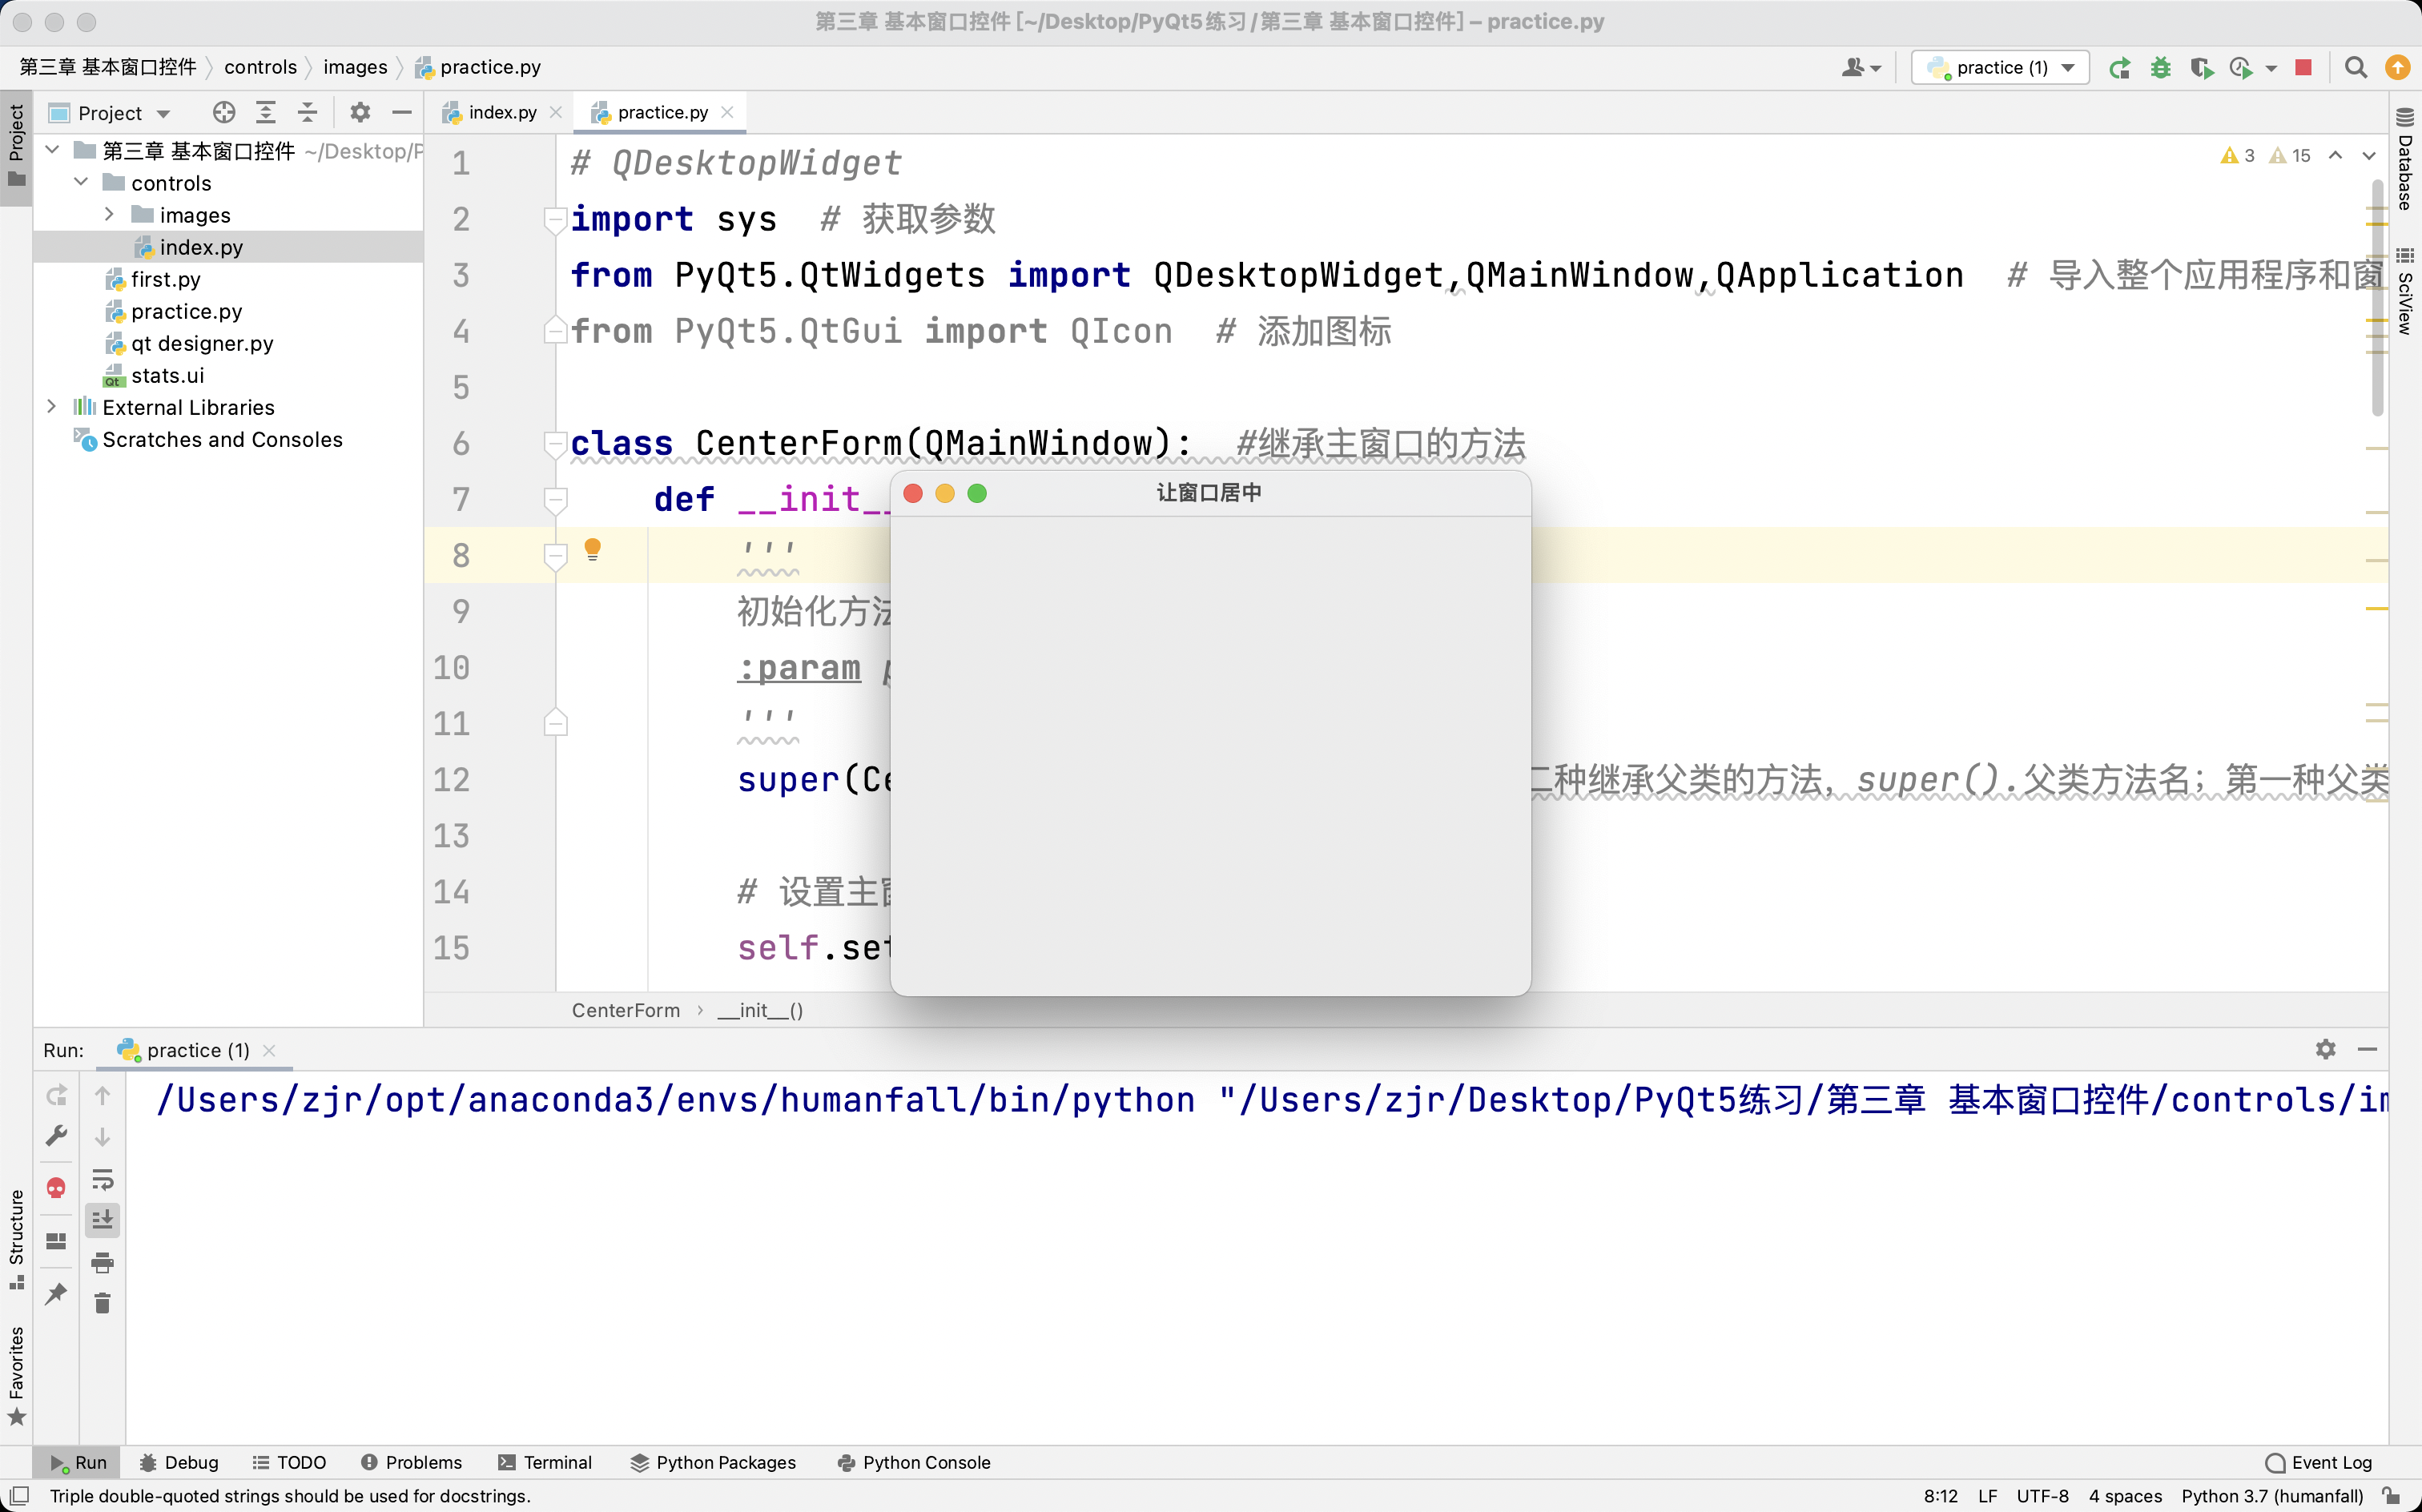Screen dimensions: 2422x1512
Task: Open the practice (1) run configuration dropdown
Action: pos(2000,68)
